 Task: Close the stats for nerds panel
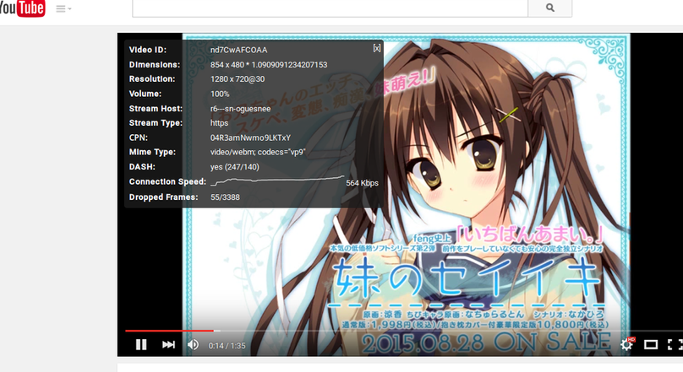pyautogui.click(x=377, y=49)
